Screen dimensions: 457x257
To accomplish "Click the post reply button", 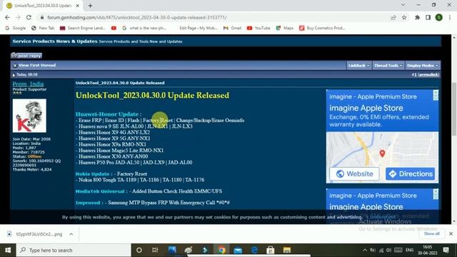I will coord(26,56).
